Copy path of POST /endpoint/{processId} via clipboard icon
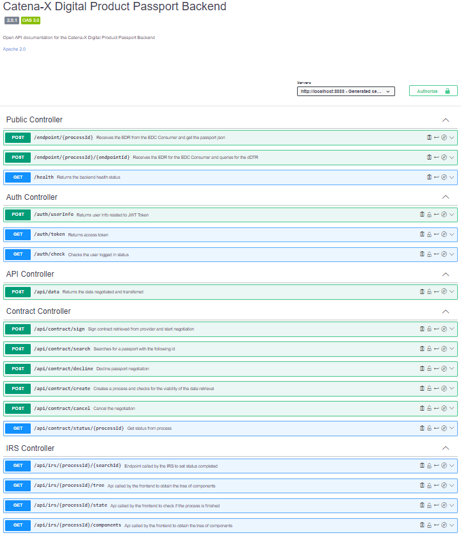This screenshot has height=540, width=461. tap(430, 138)
